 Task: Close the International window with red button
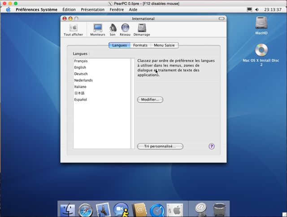point(65,18)
